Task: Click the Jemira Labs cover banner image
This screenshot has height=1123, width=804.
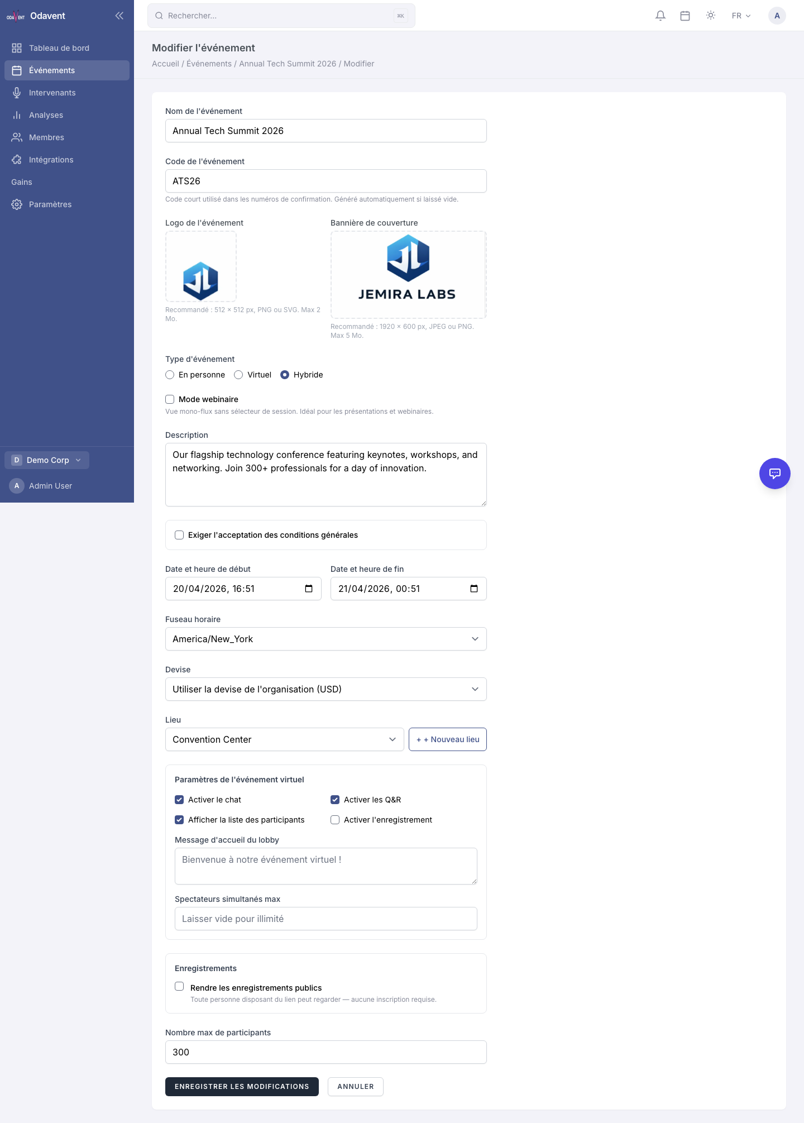Action: [409, 275]
